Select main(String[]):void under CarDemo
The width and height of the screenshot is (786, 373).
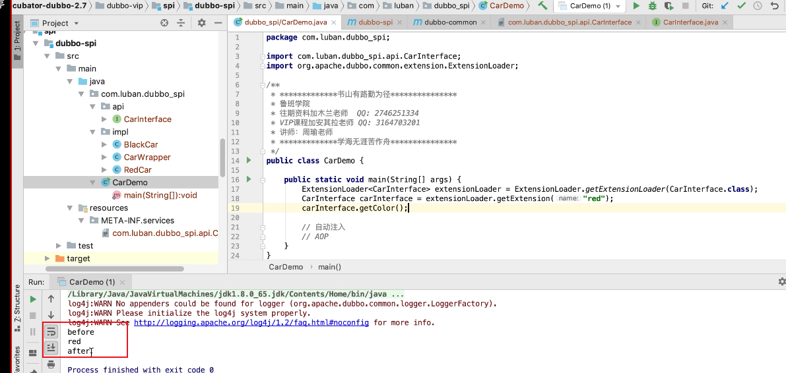(160, 195)
